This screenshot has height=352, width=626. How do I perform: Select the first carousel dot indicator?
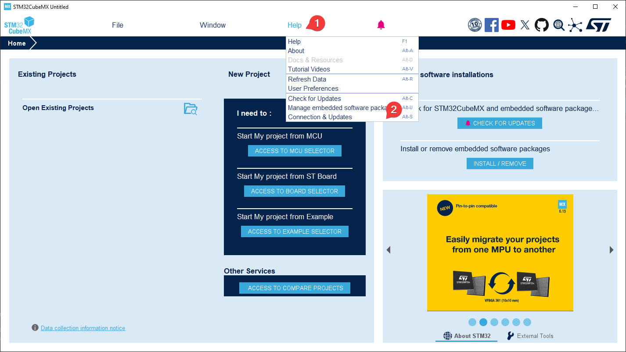(472, 322)
